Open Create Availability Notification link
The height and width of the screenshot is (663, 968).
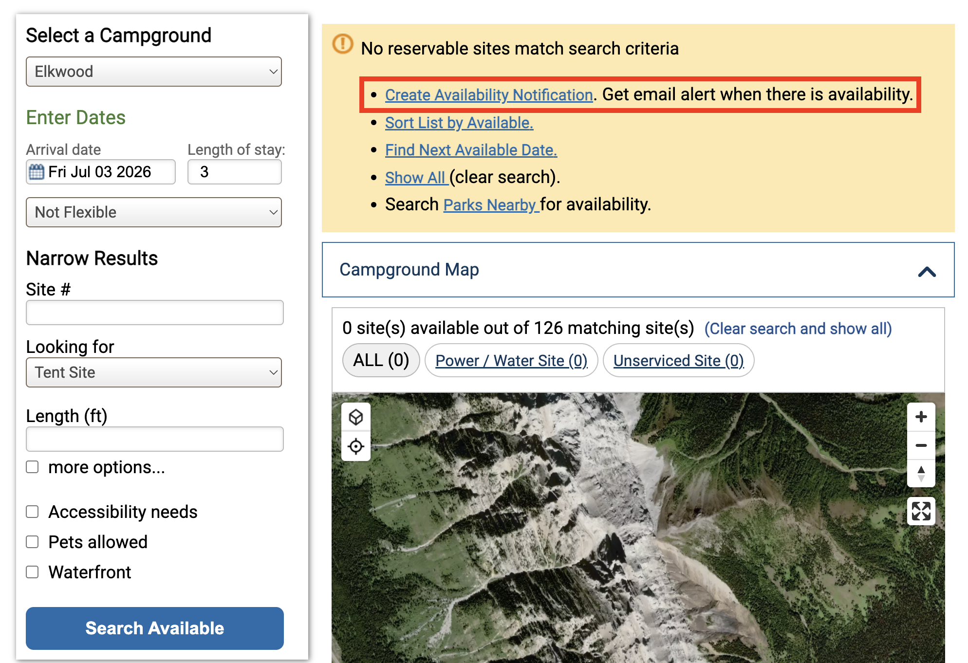(489, 94)
